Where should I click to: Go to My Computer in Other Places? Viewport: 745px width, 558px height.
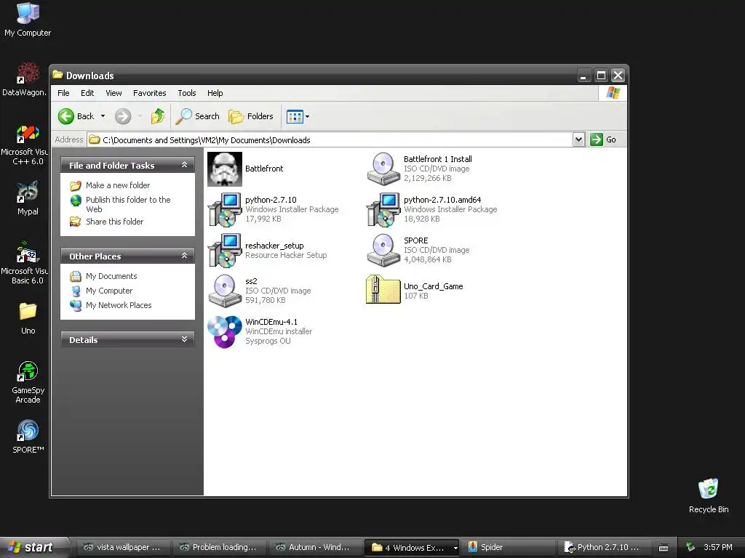click(109, 291)
